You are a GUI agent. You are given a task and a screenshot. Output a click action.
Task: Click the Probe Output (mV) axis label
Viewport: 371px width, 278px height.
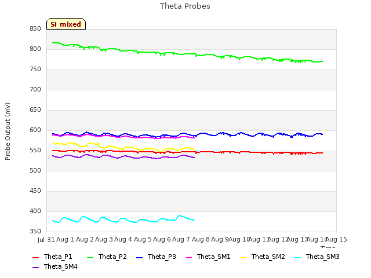[x=8, y=131]
